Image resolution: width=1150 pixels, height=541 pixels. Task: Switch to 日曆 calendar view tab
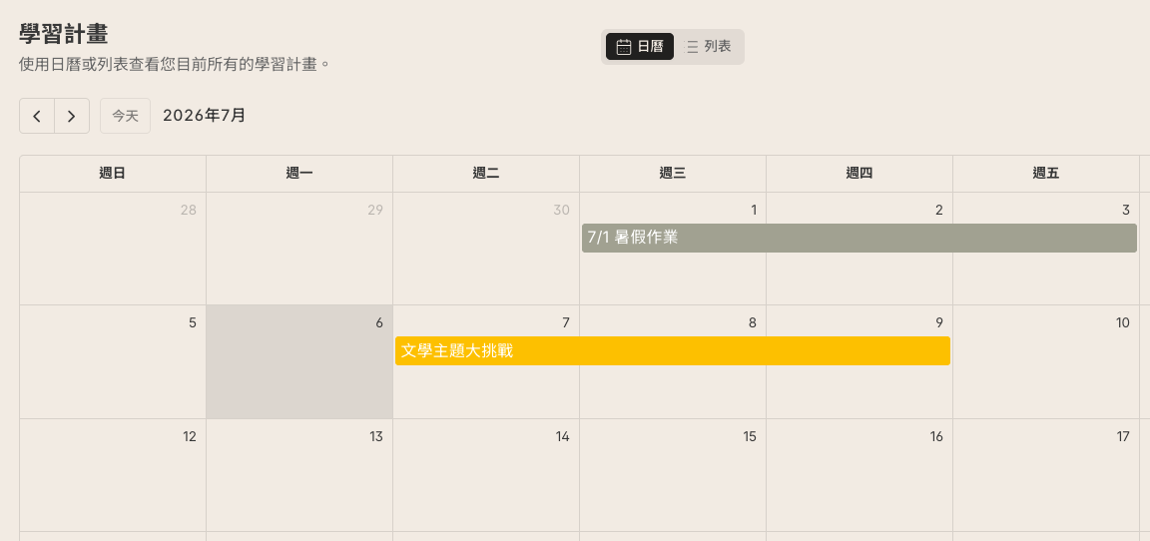point(640,47)
